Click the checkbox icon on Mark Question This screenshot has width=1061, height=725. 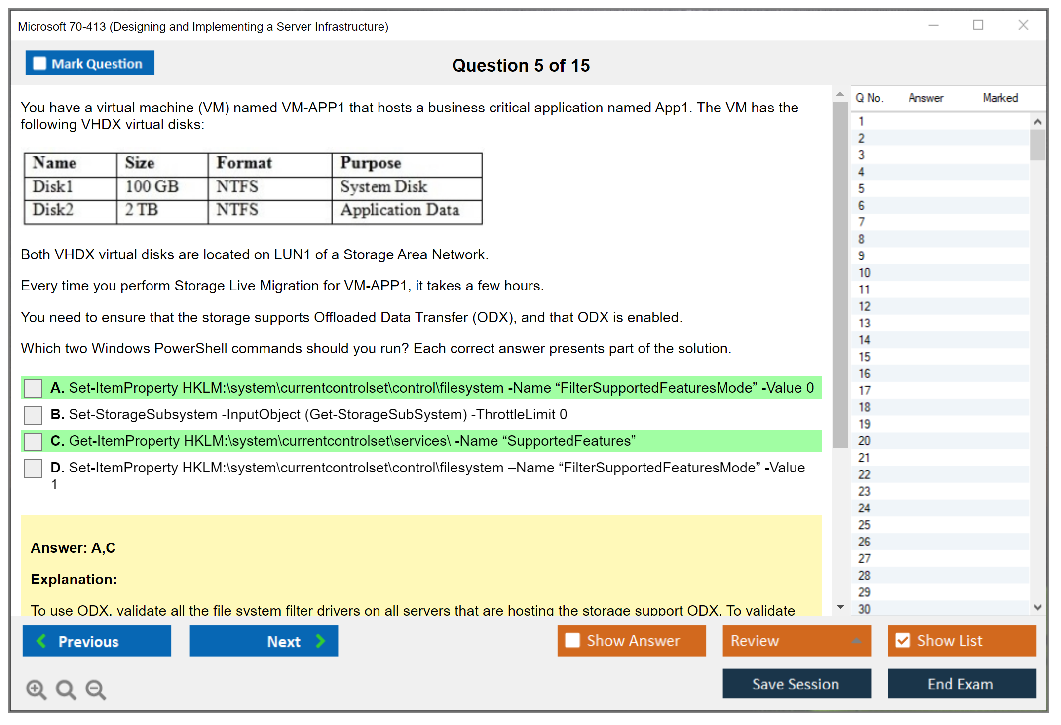pyautogui.click(x=39, y=63)
